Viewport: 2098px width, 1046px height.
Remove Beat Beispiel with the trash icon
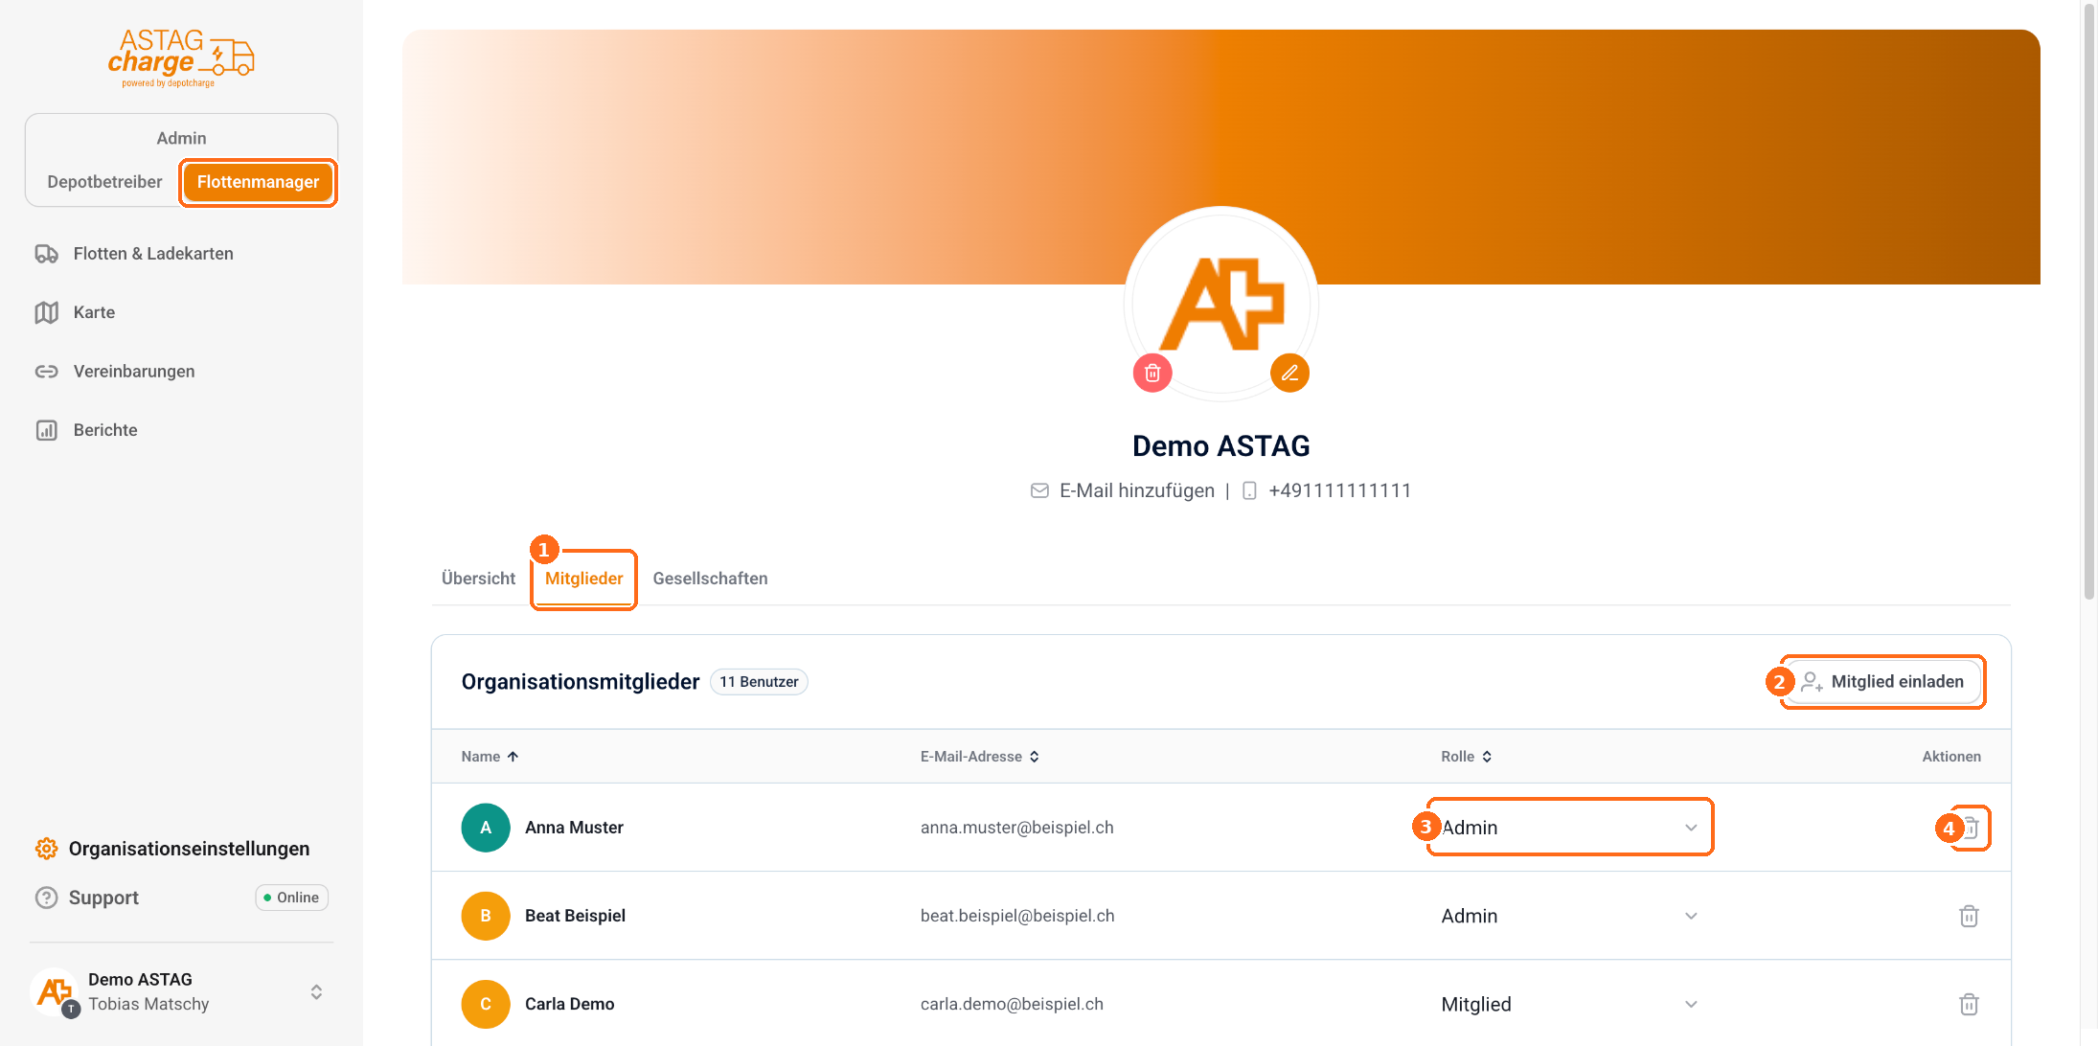[1969, 916]
